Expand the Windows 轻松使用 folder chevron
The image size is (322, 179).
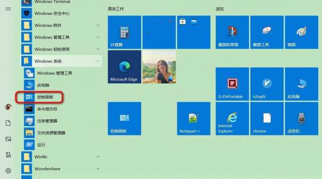coord(98,49)
